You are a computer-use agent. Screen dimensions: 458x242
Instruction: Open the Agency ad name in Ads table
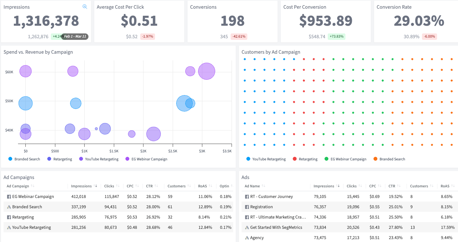pos(257,238)
